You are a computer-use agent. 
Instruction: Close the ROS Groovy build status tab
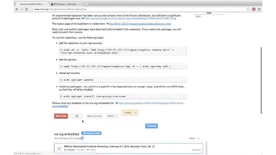[80, 4]
